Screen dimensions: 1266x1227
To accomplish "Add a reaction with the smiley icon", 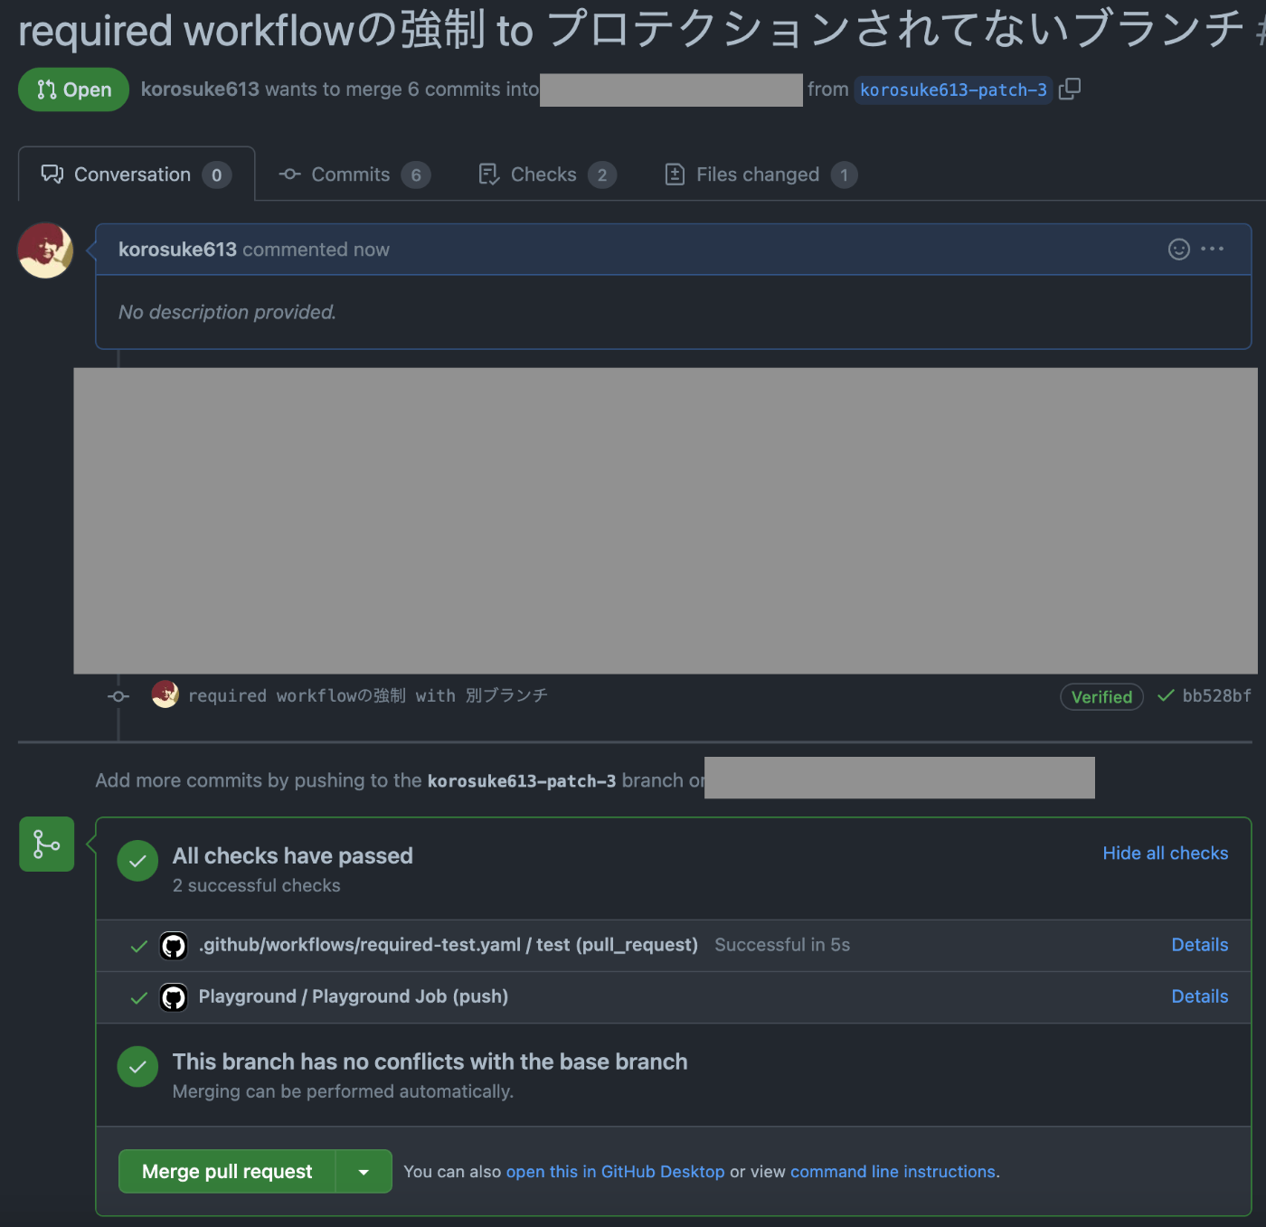I will [1178, 249].
